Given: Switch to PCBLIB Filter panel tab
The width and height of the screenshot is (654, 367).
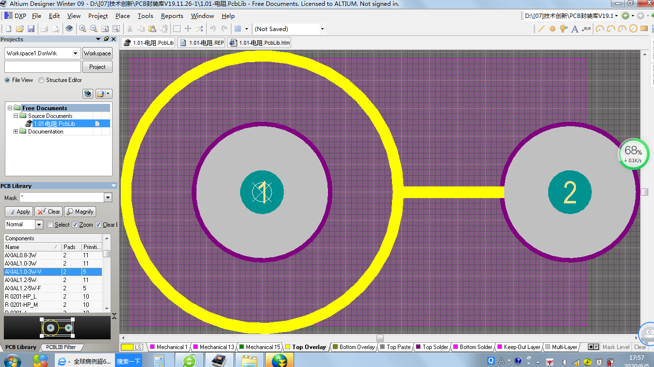Looking at the screenshot, I should click(x=61, y=347).
